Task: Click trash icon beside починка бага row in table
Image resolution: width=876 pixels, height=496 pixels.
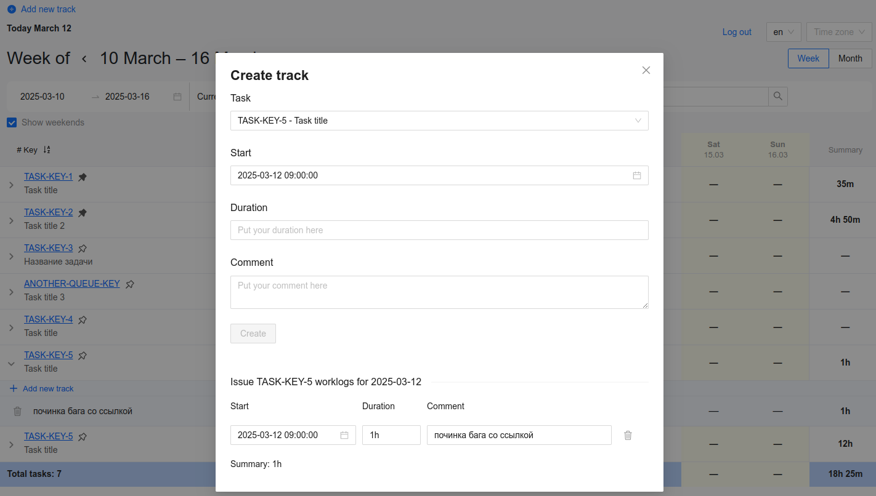Action: point(17,411)
